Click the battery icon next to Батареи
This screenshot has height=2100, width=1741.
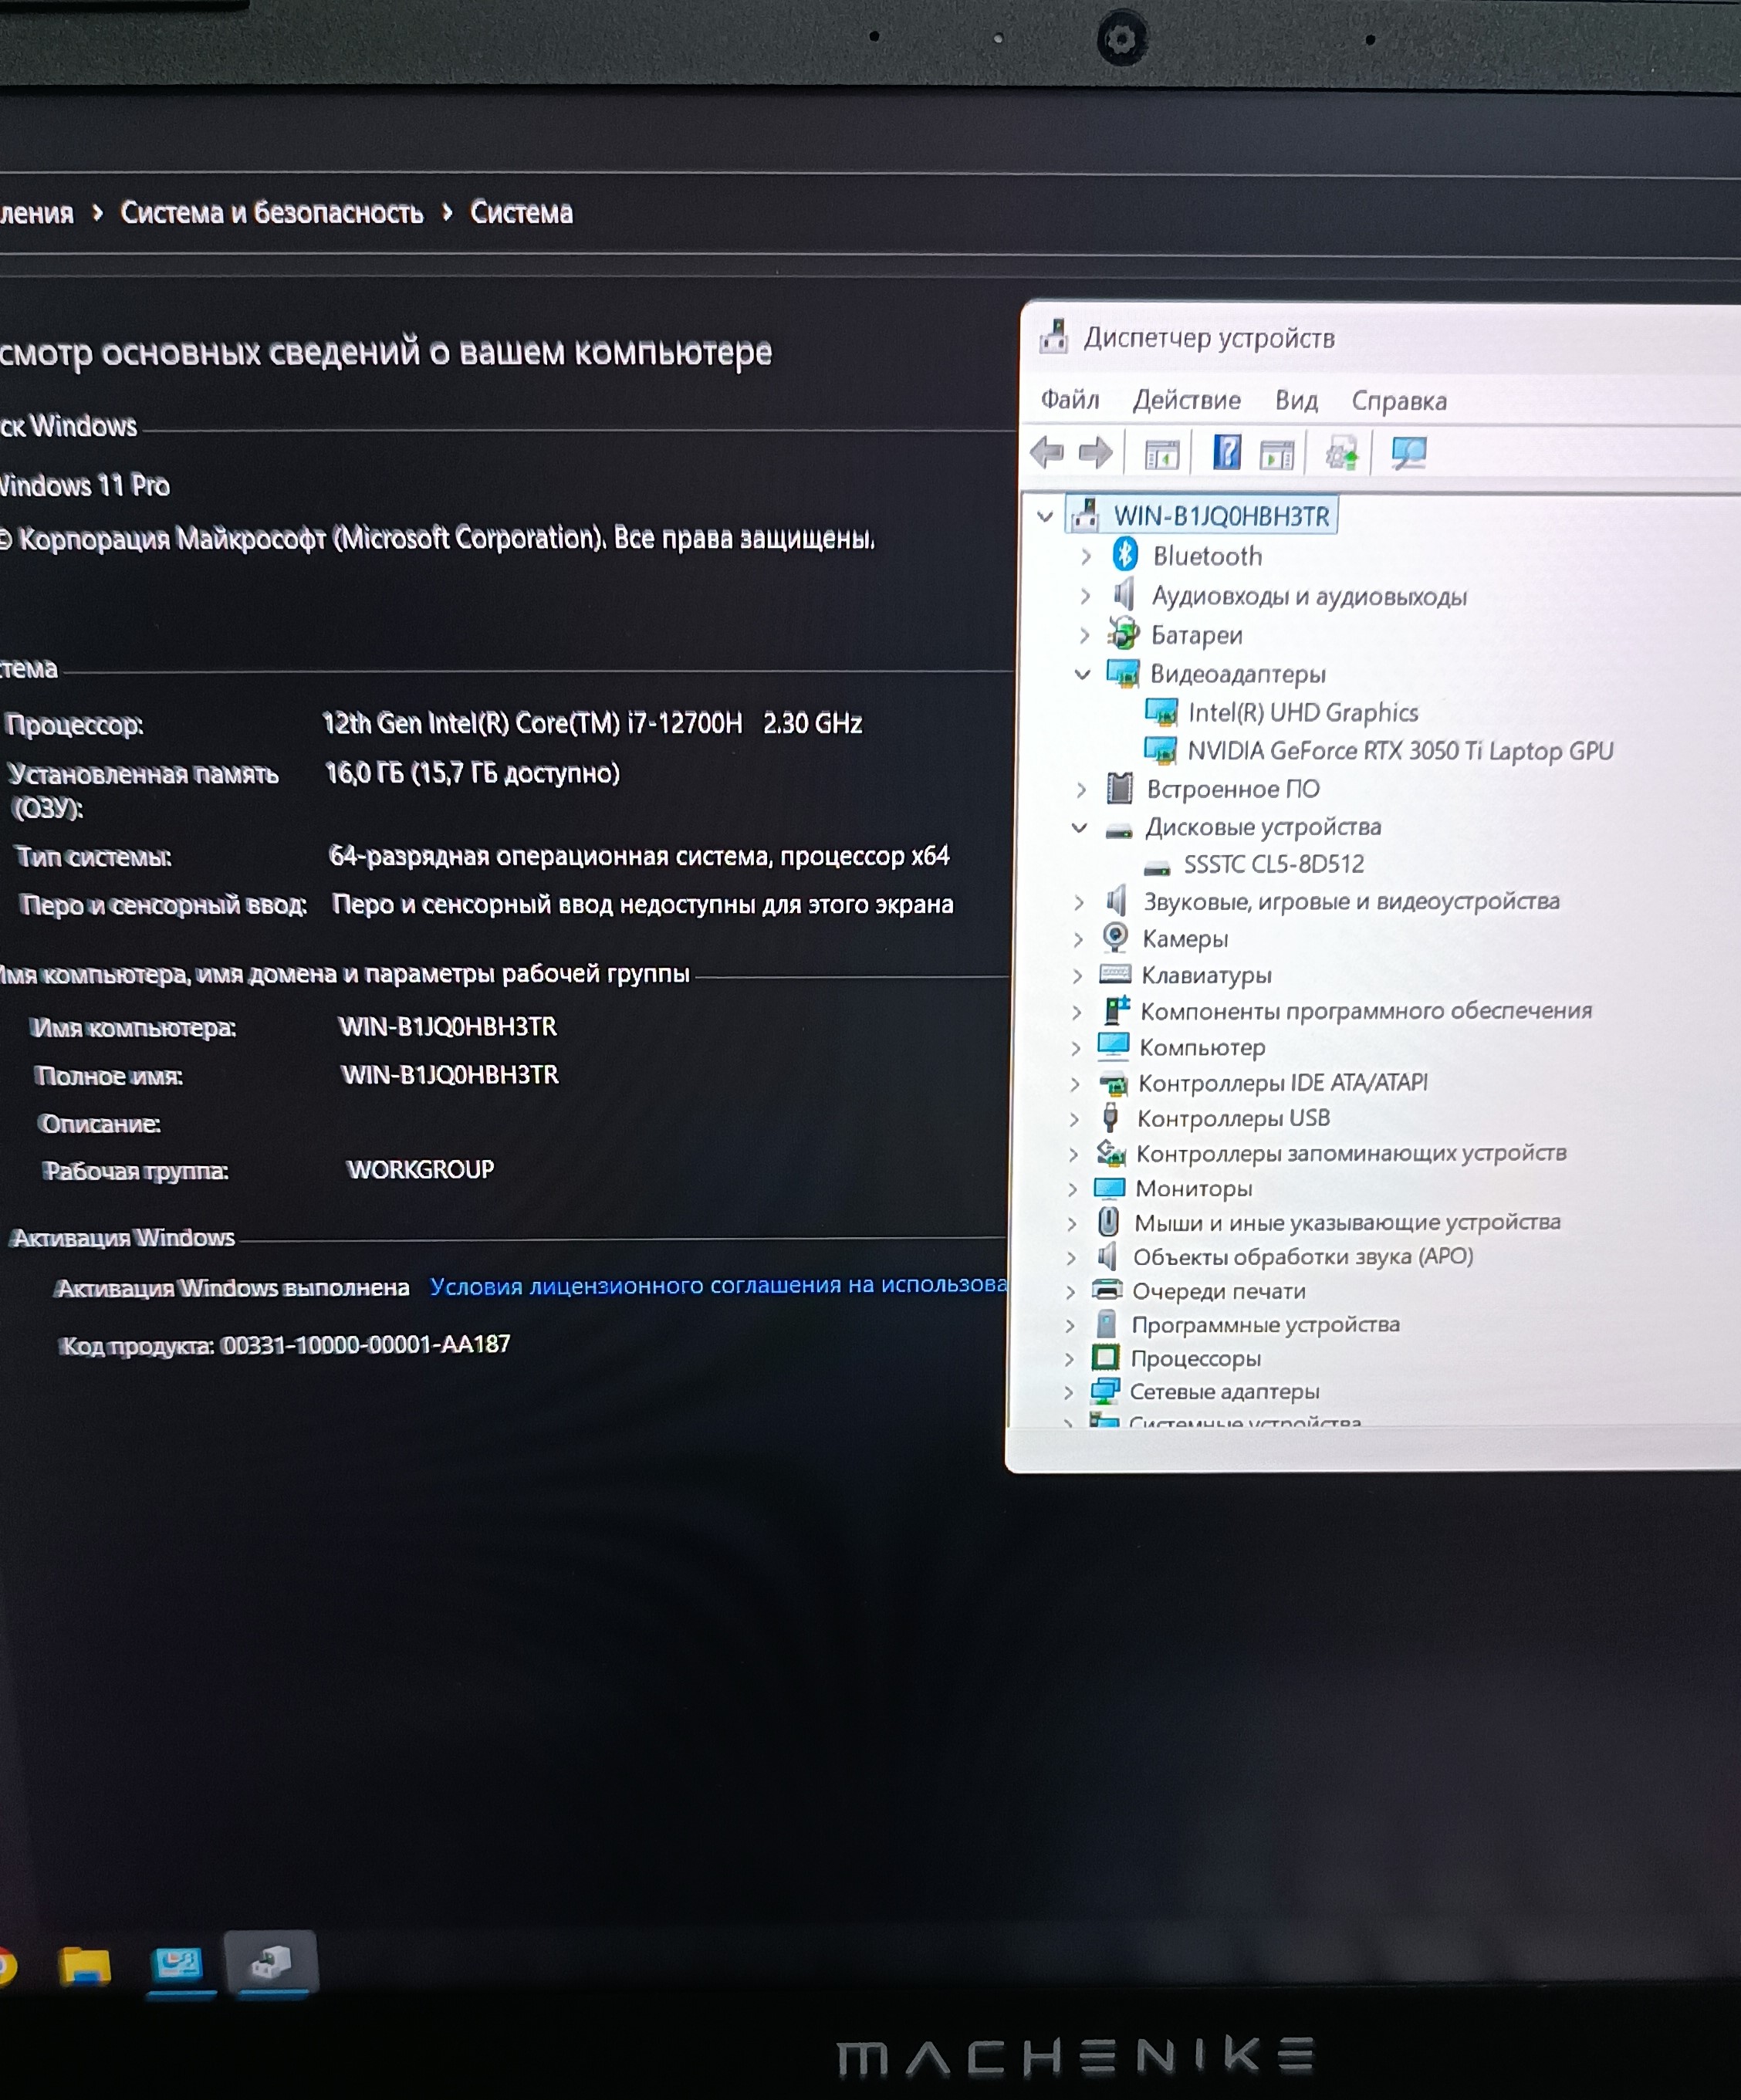[x=1123, y=633]
